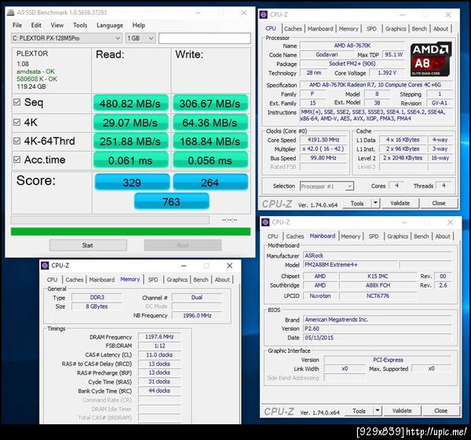The height and width of the screenshot is (440, 471).
Task: Expand the Tools arrow in the Mainboard window
Action: [x=378, y=411]
